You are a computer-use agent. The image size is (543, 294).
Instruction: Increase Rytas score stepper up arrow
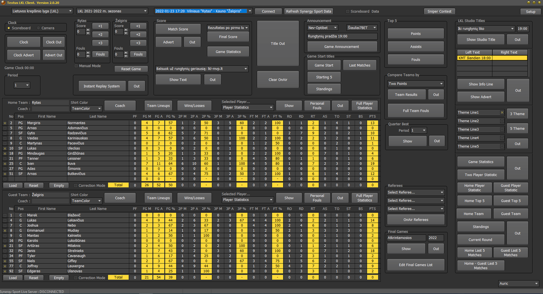88,30
